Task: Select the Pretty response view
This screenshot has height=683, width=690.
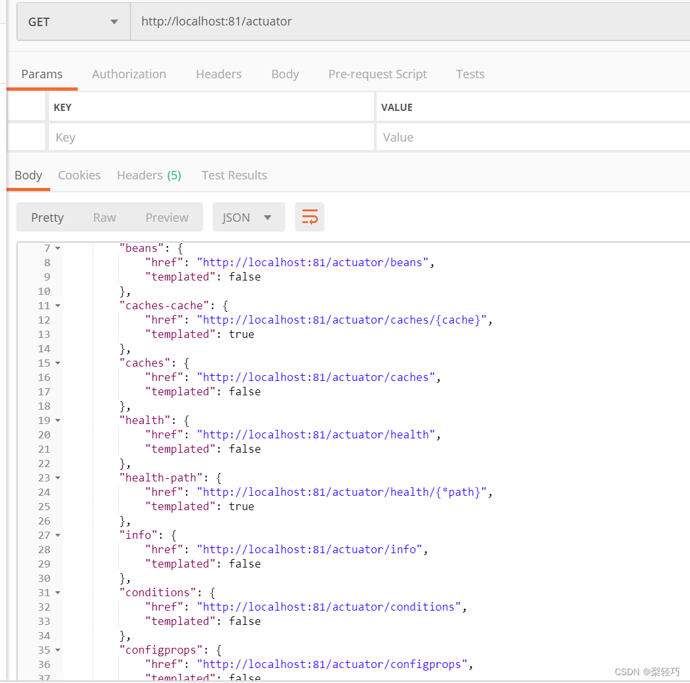Action: coord(47,217)
